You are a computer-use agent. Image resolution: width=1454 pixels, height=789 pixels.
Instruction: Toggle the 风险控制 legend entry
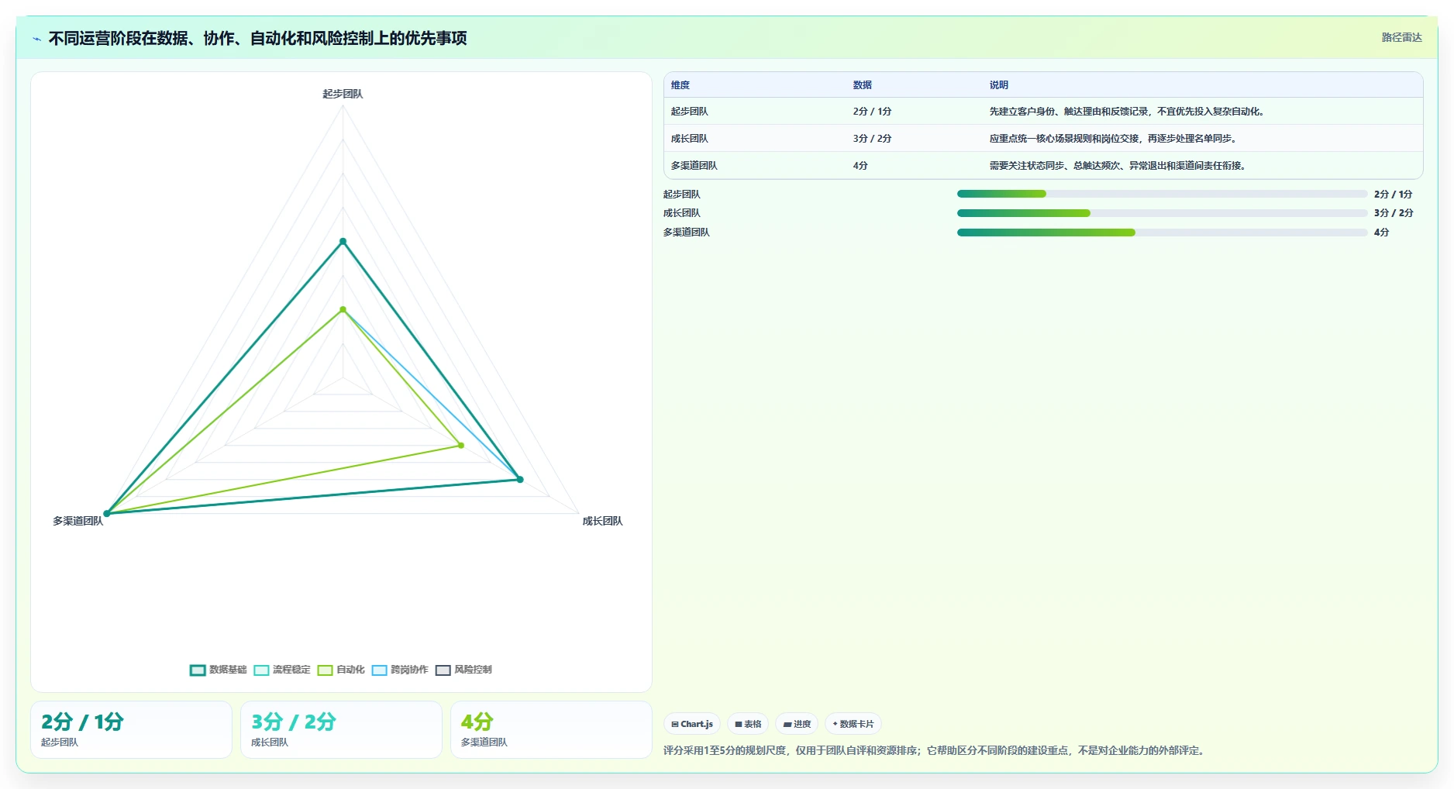point(463,670)
